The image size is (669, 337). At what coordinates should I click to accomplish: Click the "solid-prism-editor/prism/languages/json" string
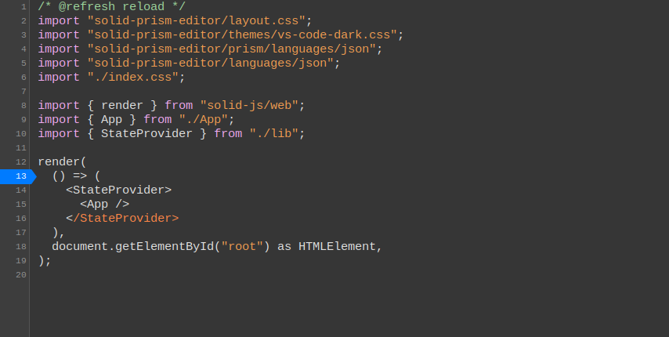[232, 49]
